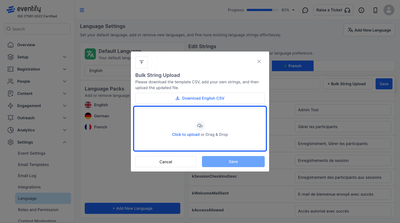The height and width of the screenshot is (223, 400).
Task: Click the sidebar Search field
Action: [37, 29]
